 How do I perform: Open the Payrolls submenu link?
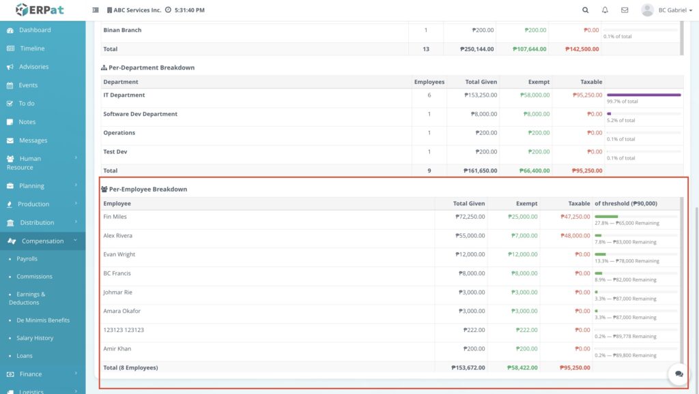point(27,259)
